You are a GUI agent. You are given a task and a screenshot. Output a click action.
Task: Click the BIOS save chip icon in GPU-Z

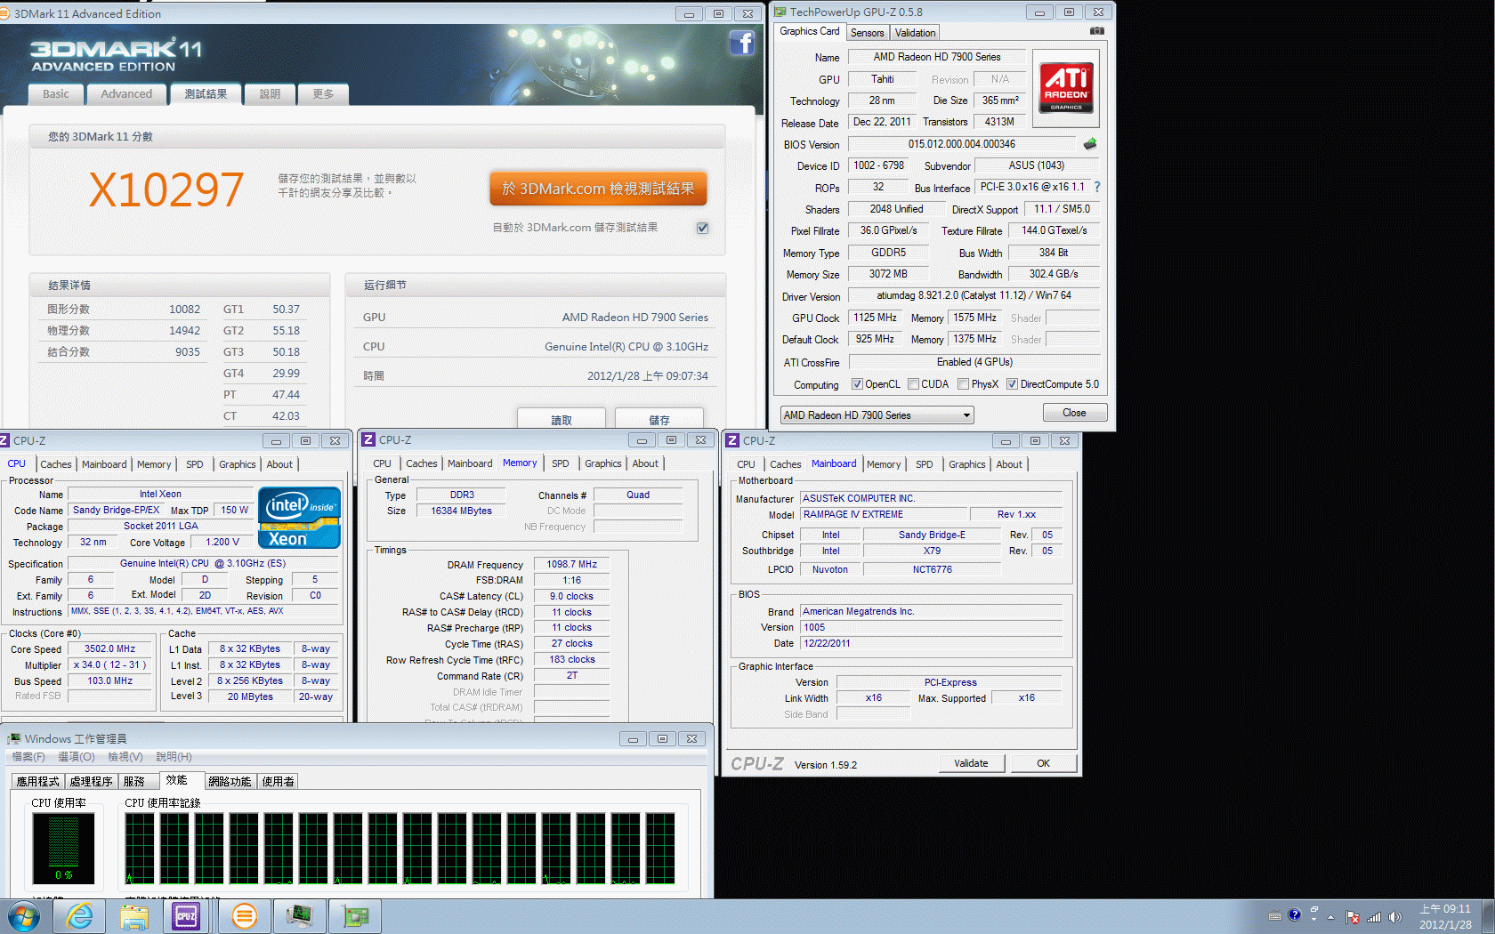tap(1090, 144)
